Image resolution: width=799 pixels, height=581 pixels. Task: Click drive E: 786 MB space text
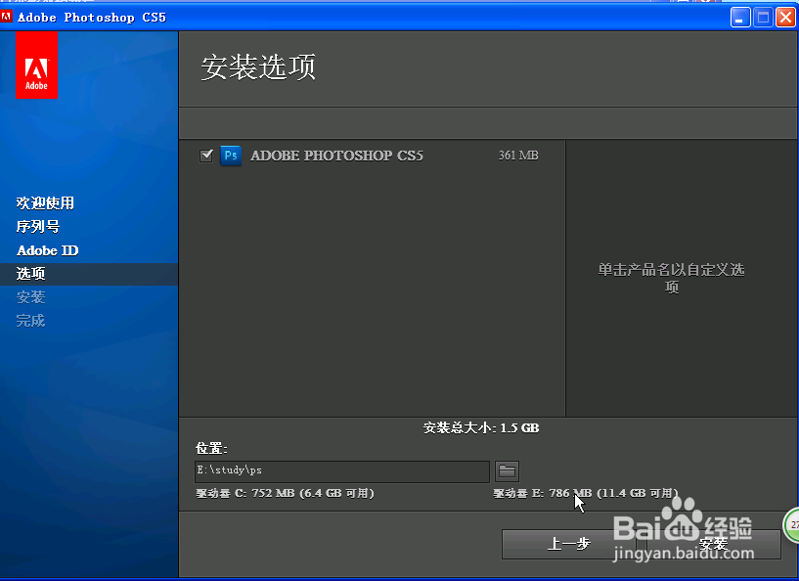point(586,493)
